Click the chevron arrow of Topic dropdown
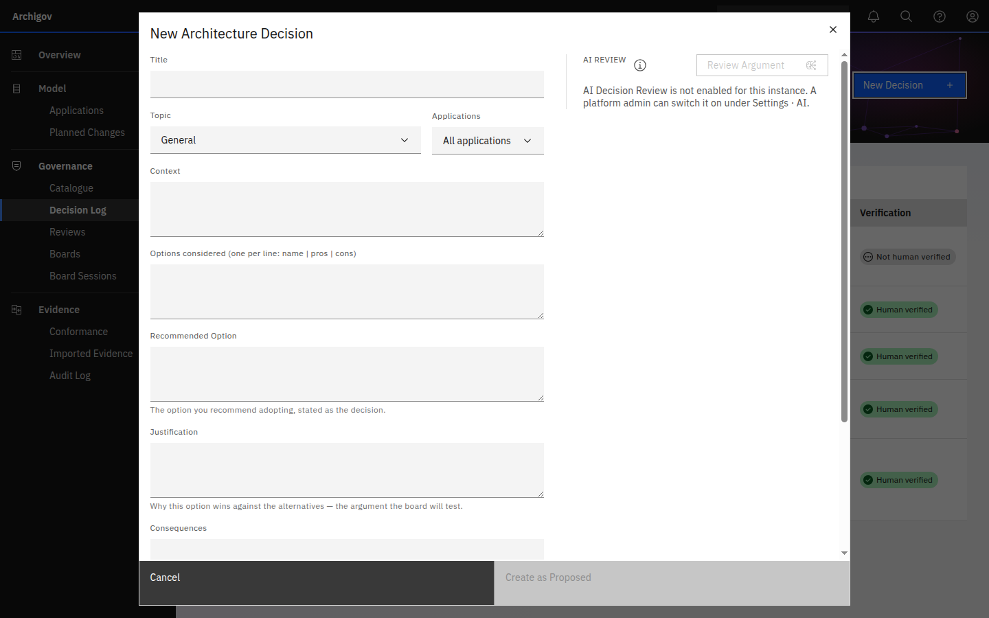Screen dimensions: 989x618 [405, 140]
